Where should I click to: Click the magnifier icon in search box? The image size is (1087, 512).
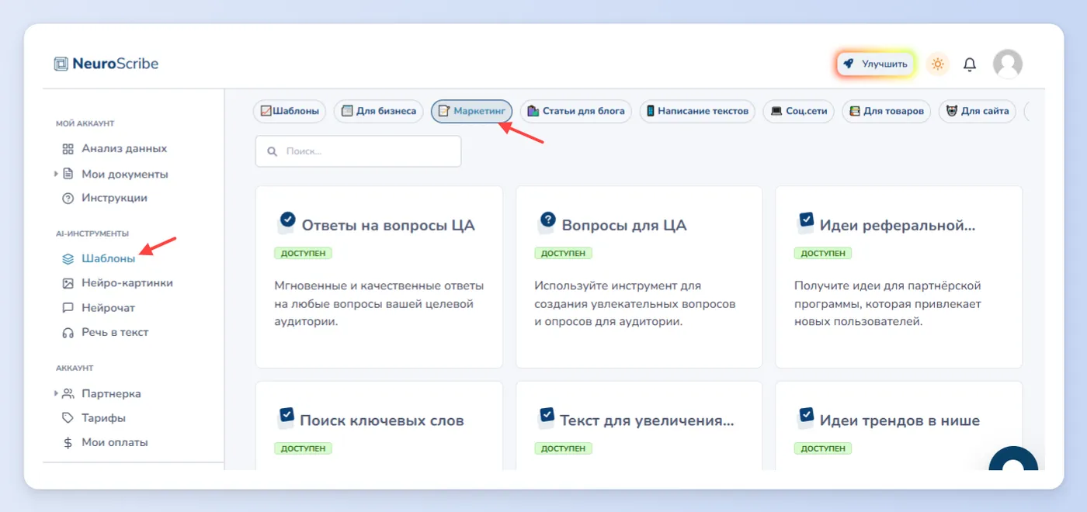click(x=272, y=151)
